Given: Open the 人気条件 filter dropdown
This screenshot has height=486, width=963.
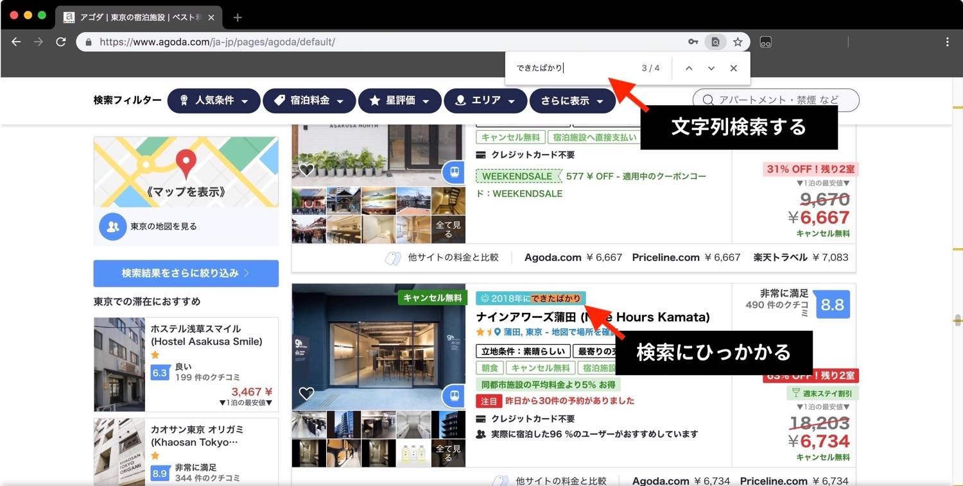Looking at the screenshot, I should [x=214, y=100].
